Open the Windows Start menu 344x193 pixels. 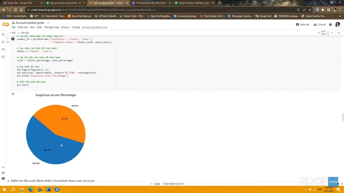(x=4, y=189)
